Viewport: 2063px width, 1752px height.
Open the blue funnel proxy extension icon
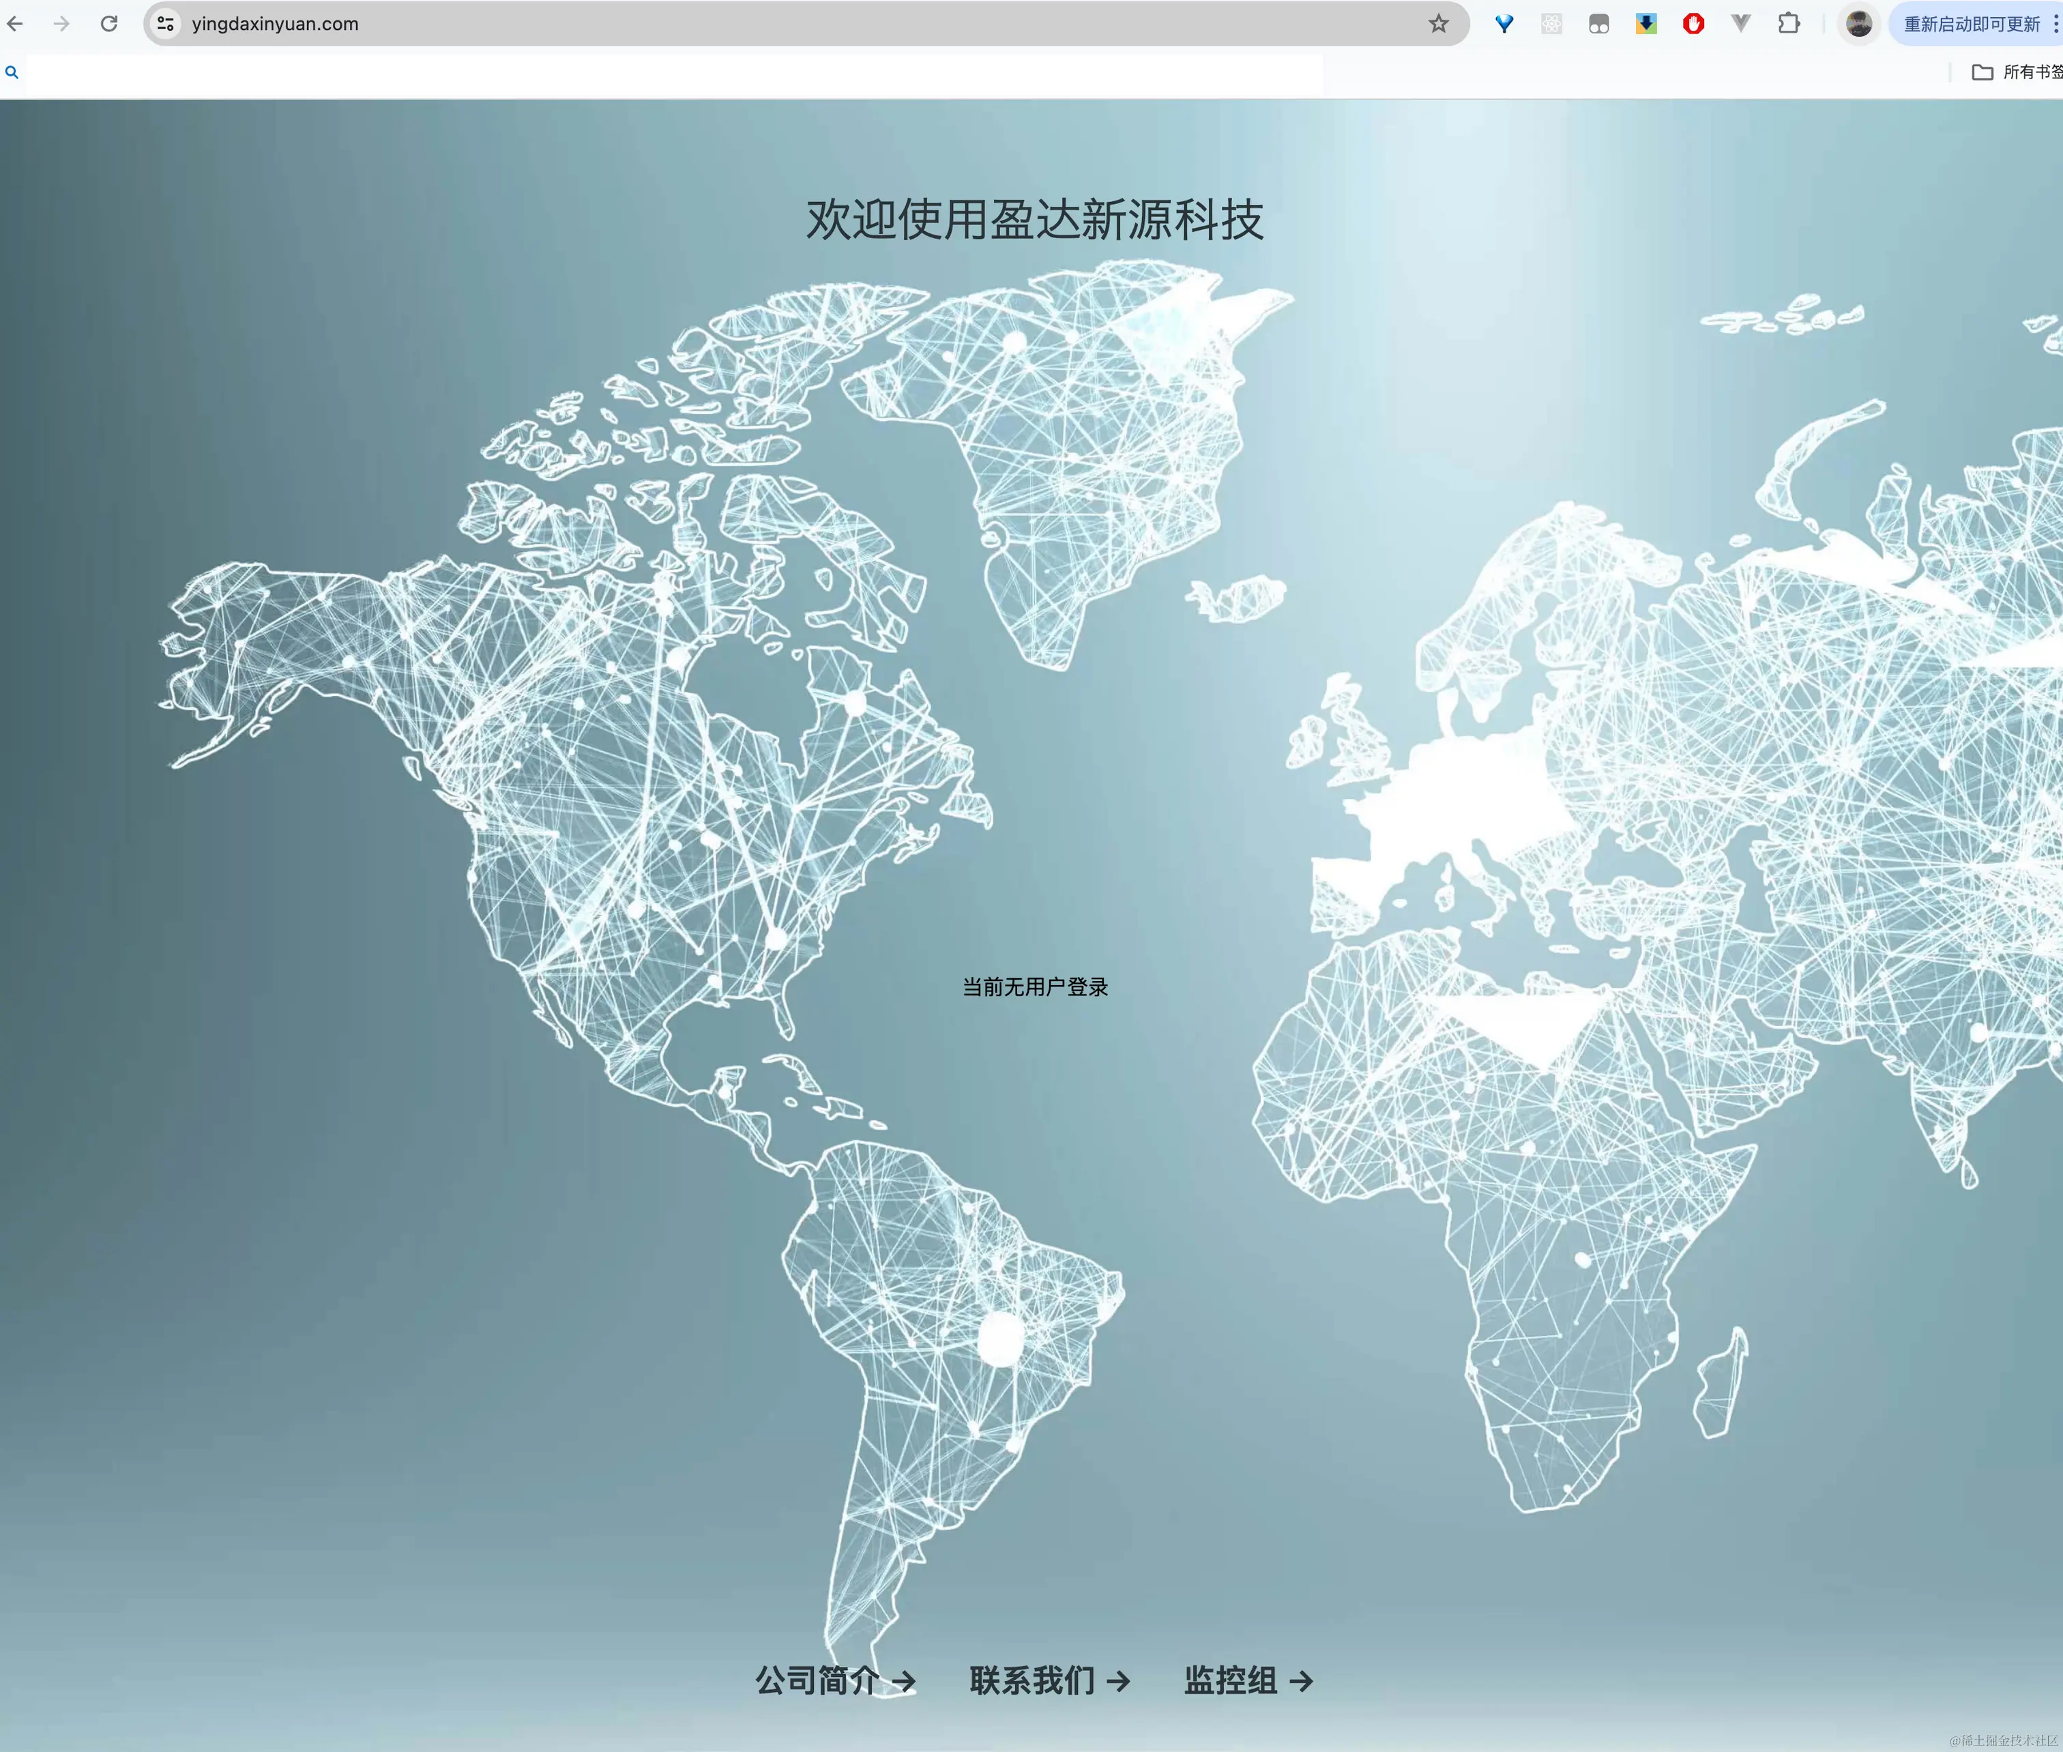click(1503, 23)
